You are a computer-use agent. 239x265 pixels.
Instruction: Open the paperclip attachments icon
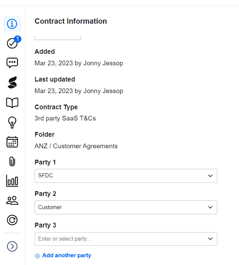12,161
